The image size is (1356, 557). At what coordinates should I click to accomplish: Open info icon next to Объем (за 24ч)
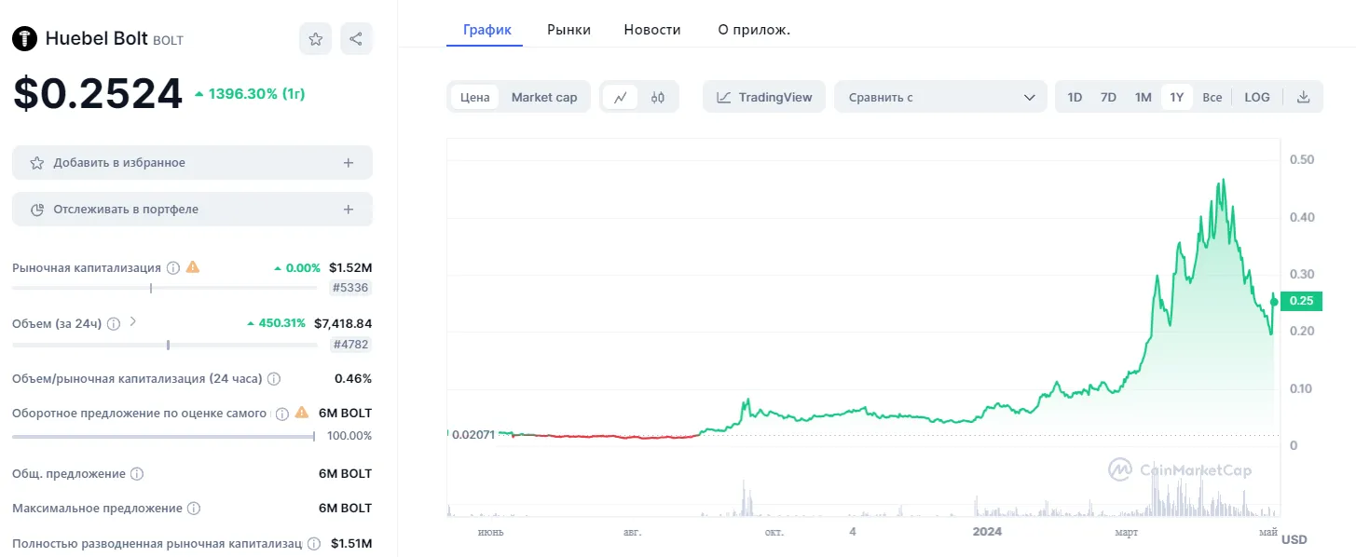114,324
